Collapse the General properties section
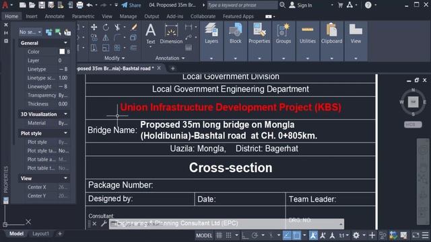The width and height of the screenshot is (431, 242). coord(65,43)
